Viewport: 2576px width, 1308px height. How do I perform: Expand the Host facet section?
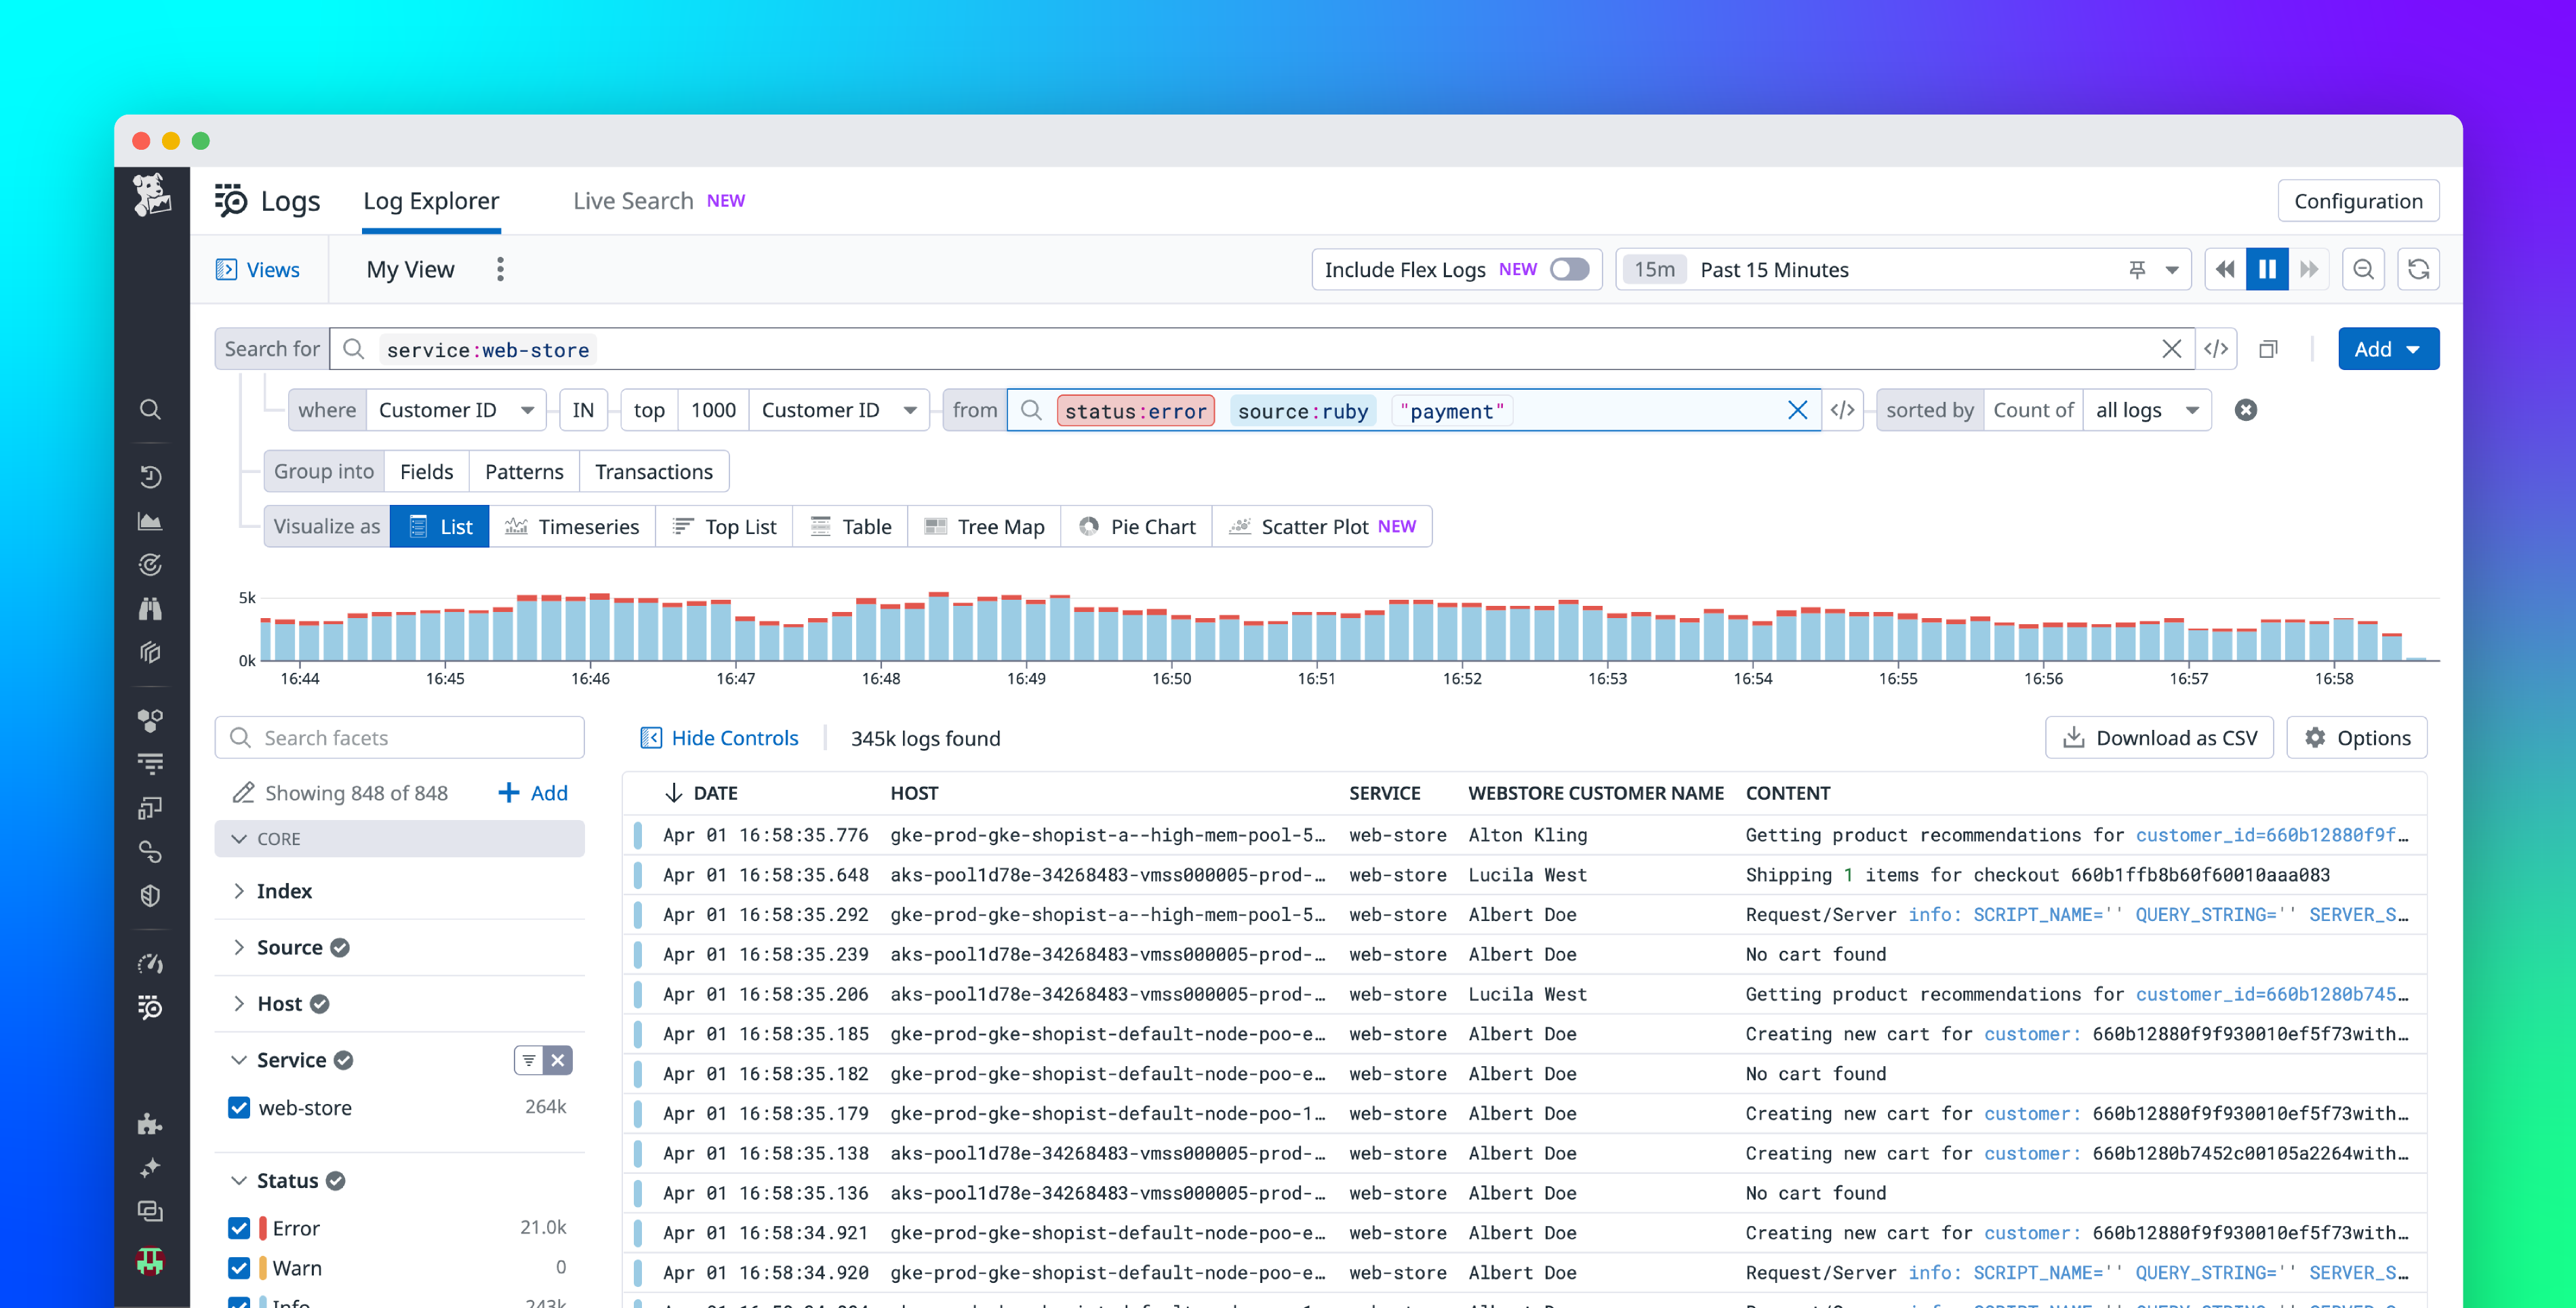tap(240, 1003)
